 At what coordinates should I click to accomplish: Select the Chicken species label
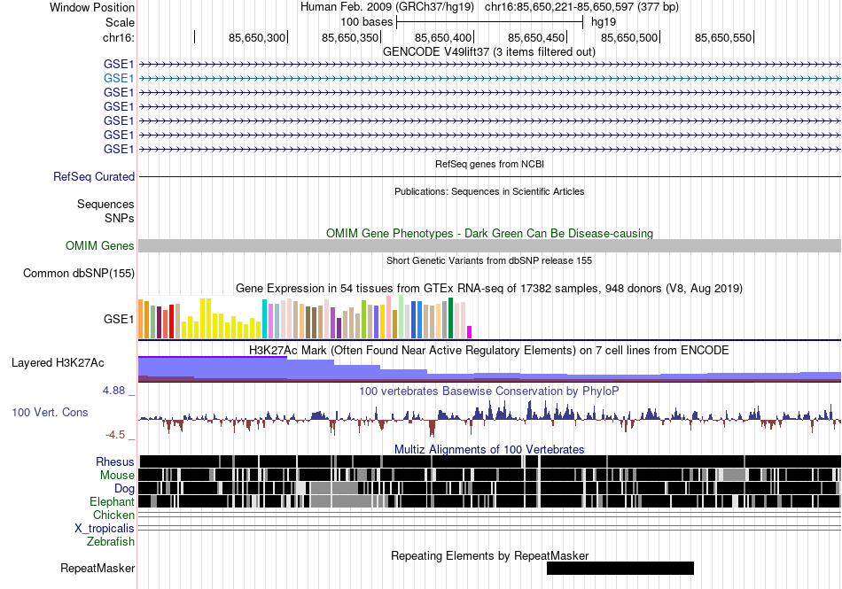tap(113, 515)
